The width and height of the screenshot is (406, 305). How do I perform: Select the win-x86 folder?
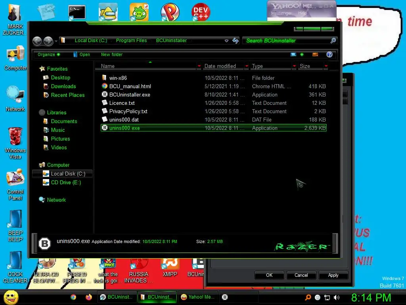point(214,78)
